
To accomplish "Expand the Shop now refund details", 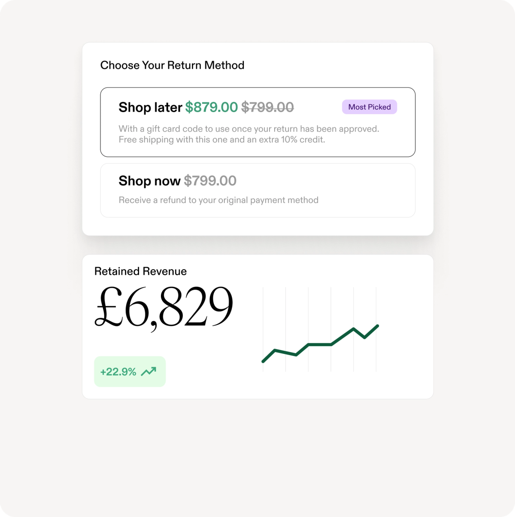I will (x=257, y=190).
